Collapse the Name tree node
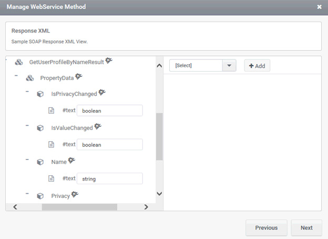 [27, 160]
